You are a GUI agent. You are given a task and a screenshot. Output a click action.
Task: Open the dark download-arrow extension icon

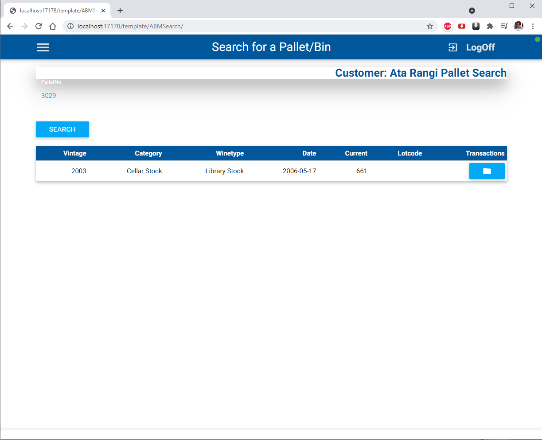(476, 26)
